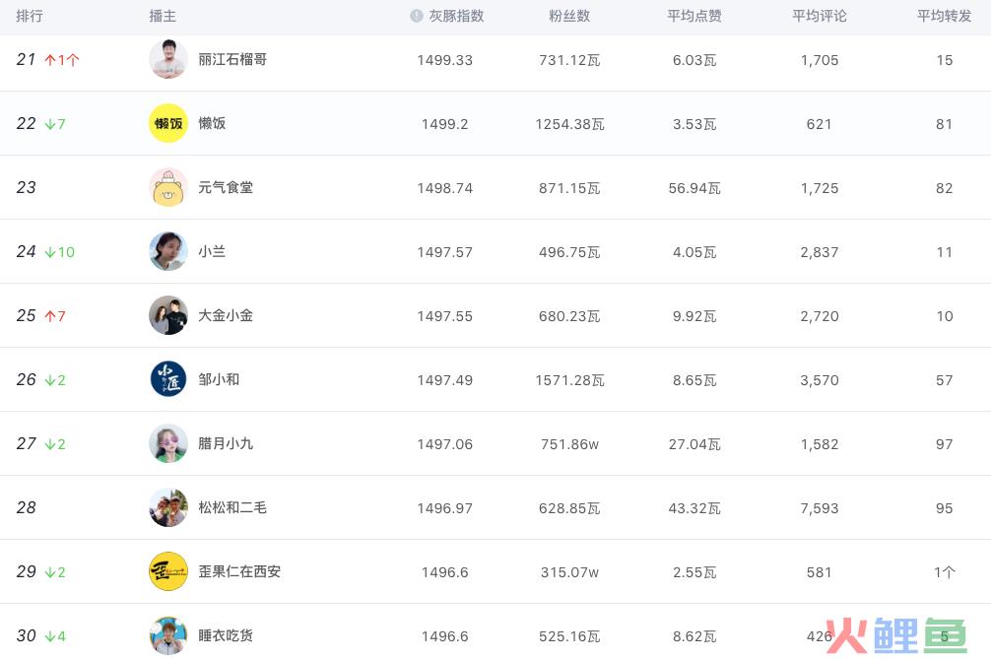Open the 元气食堂 name link
The height and width of the screenshot is (659, 991).
(226, 187)
